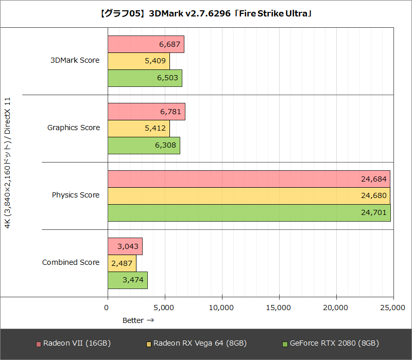
Task: Click the 25,000 axis tick label
Action: [x=393, y=306]
